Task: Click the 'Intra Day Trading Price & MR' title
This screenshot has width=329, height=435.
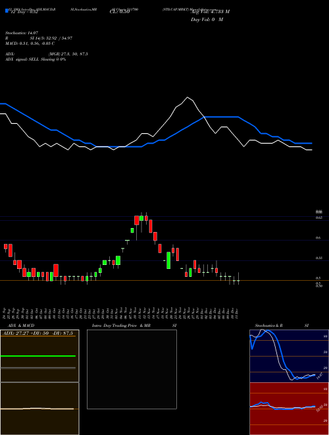Action: click(121, 326)
